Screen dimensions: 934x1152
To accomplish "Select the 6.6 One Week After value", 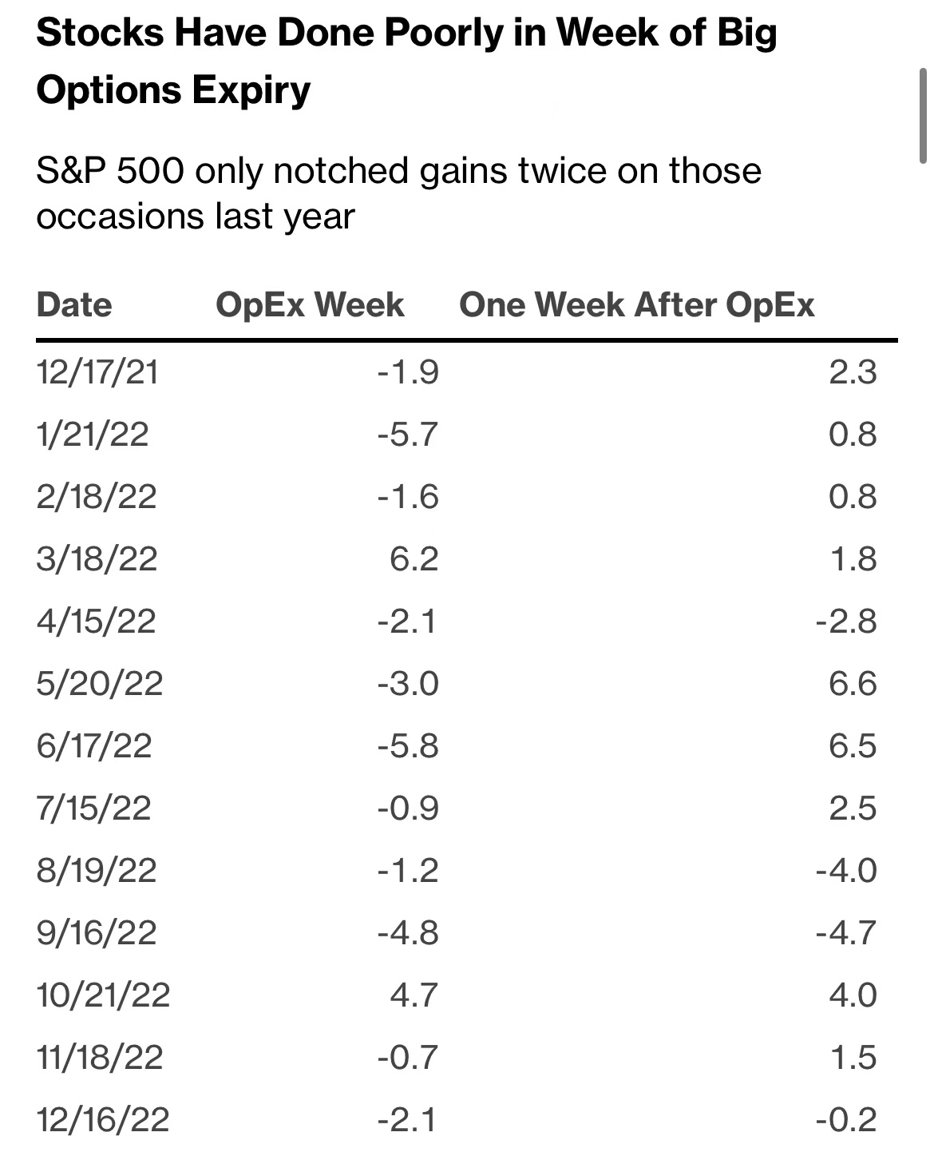I will [x=853, y=684].
